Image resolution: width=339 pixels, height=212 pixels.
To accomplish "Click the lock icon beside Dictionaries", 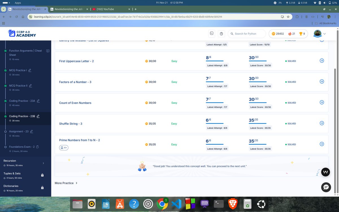I will [x=42, y=187].
